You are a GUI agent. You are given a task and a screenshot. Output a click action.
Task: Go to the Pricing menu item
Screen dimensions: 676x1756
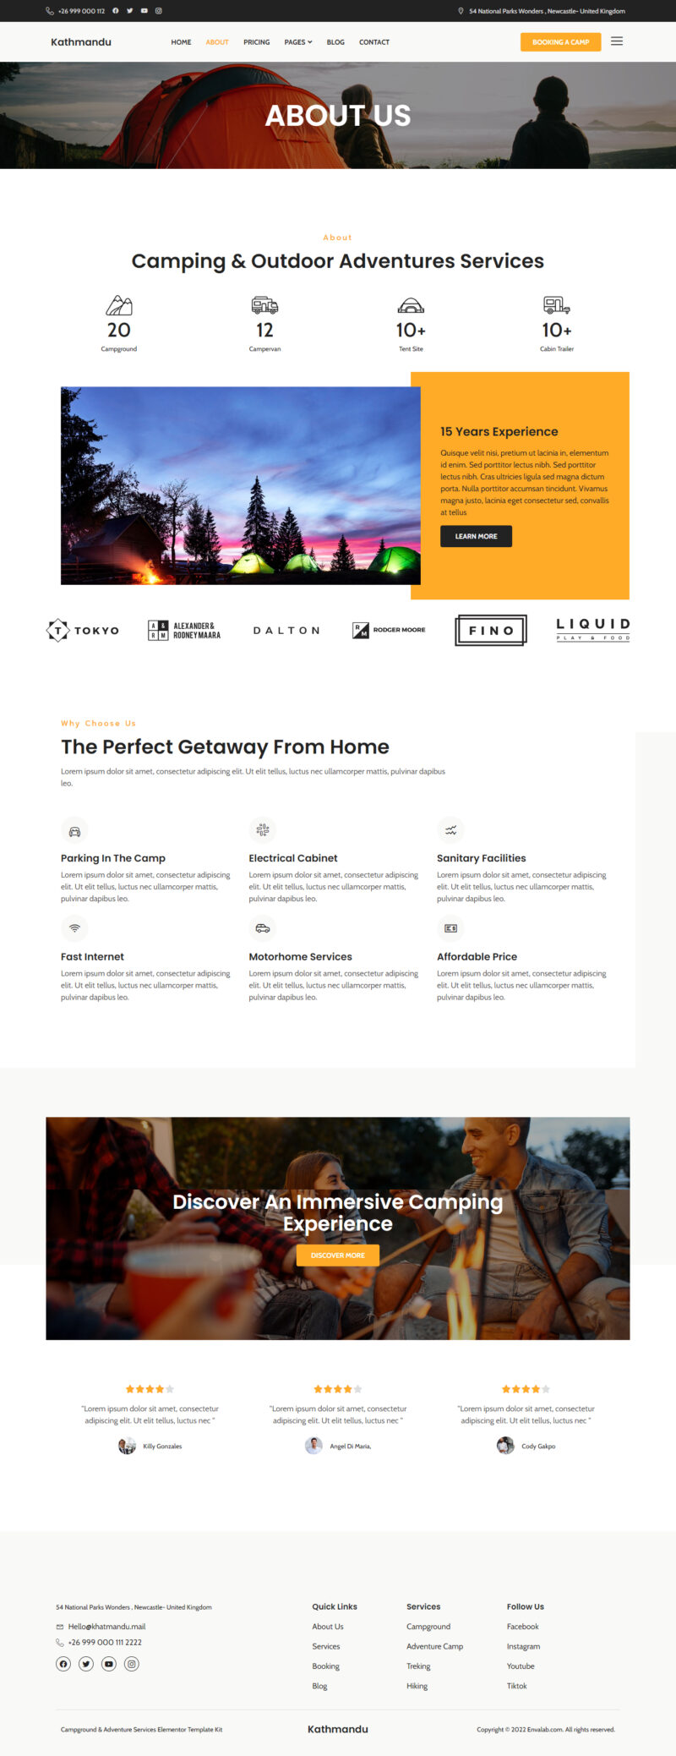[x=257, y=42]
